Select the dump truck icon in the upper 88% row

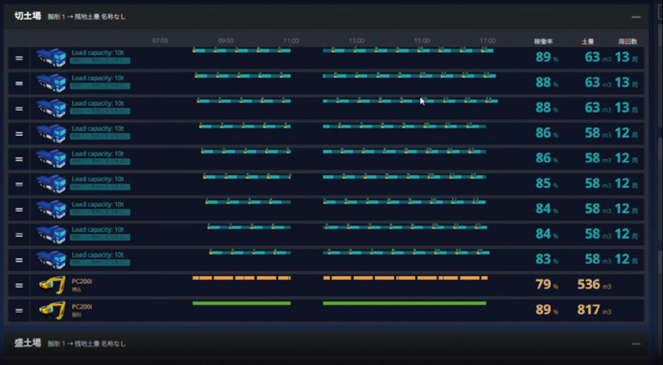coord(51,83)
